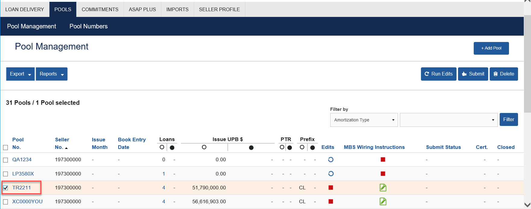The image size is (531, 209).
Task: Open the Imports tab
Action: pyautogui.click(x=178, y=9)
